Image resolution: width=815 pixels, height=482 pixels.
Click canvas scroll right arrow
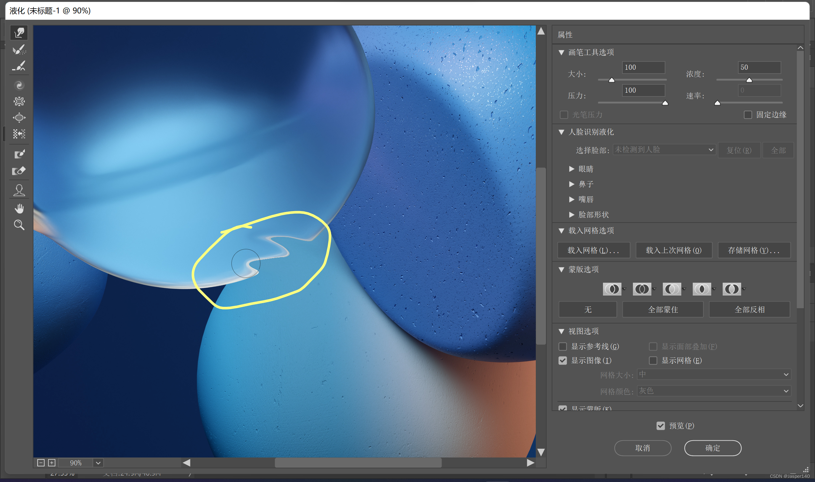530,463
